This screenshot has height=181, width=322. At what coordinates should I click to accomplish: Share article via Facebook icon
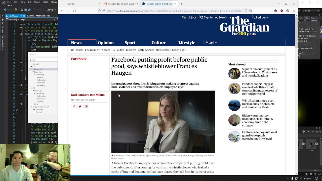point(74,106)
